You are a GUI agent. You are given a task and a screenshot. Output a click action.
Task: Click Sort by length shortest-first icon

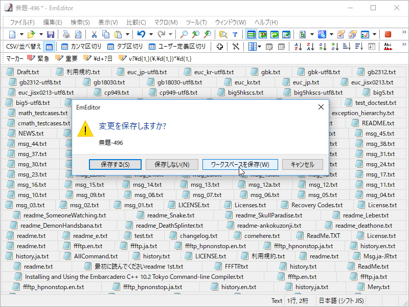[347, 47]
